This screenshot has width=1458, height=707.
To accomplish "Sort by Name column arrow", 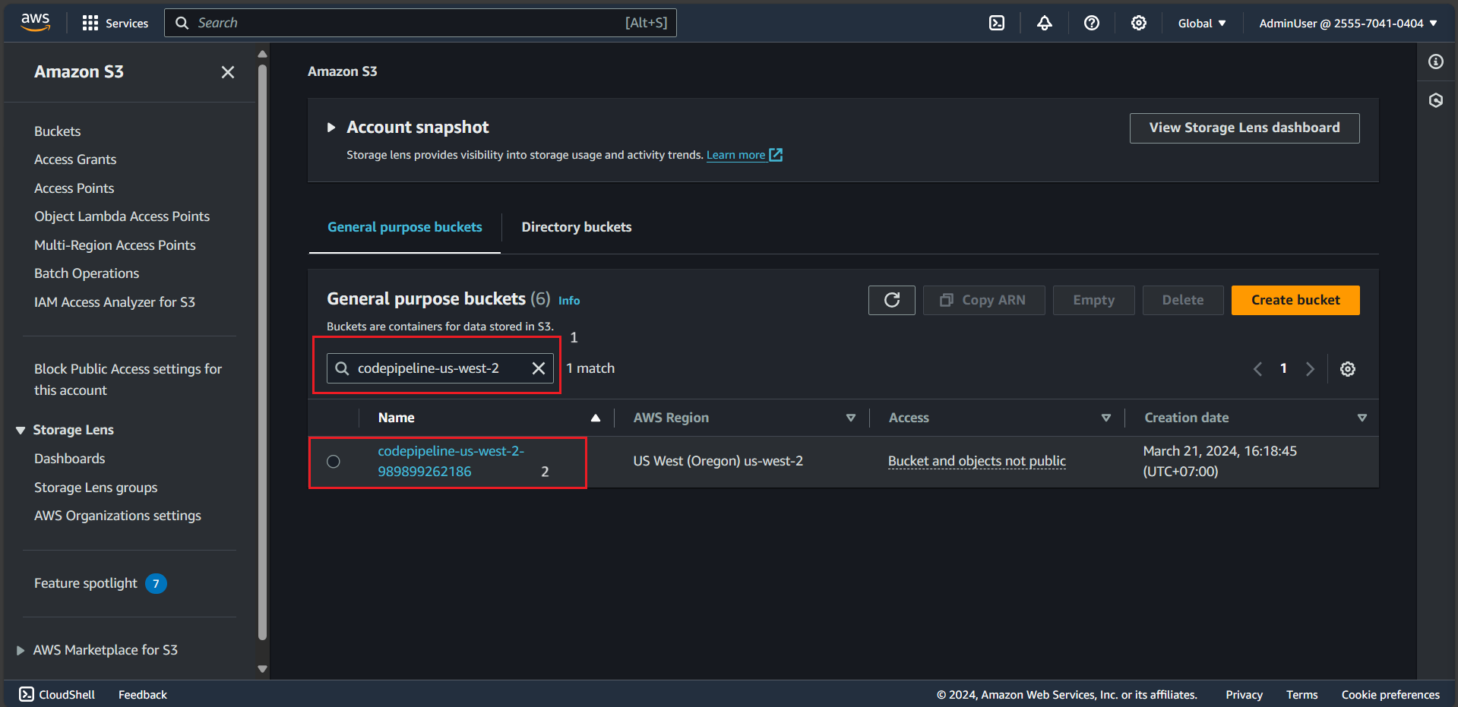I will tap(596, 418).
